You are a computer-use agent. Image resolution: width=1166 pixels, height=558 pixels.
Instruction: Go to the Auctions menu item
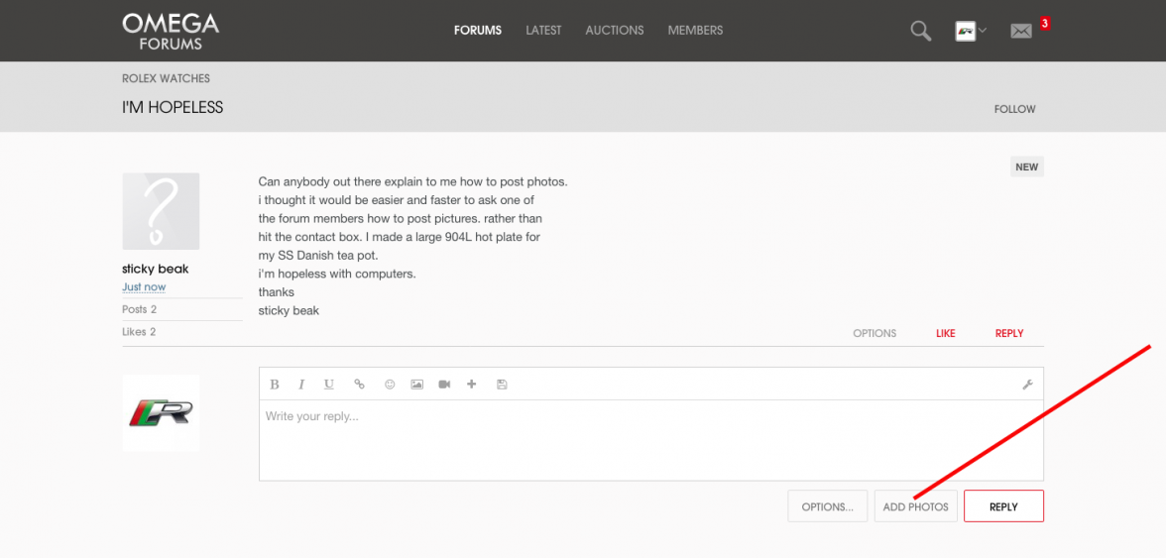pyautogui.click(x=615, y=31)
